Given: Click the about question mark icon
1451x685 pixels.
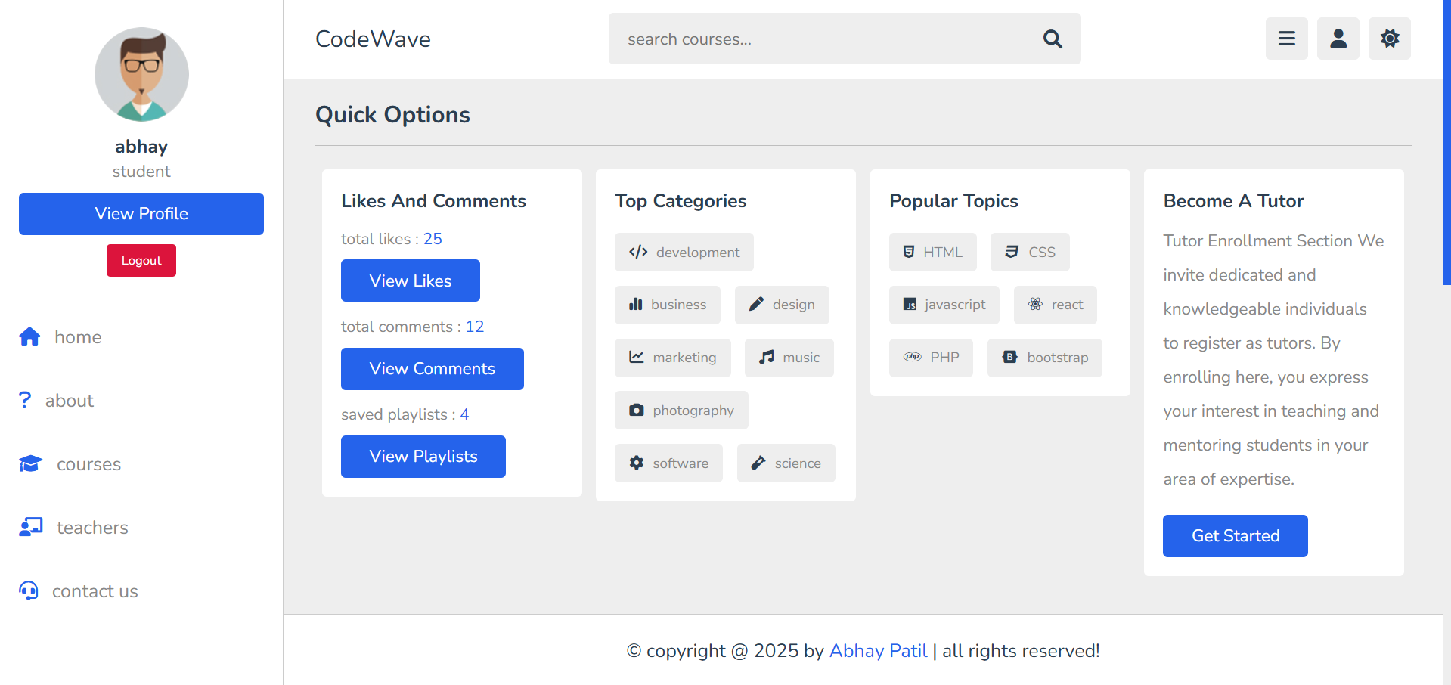Looking at the screenshot, I should click(25, 400).
